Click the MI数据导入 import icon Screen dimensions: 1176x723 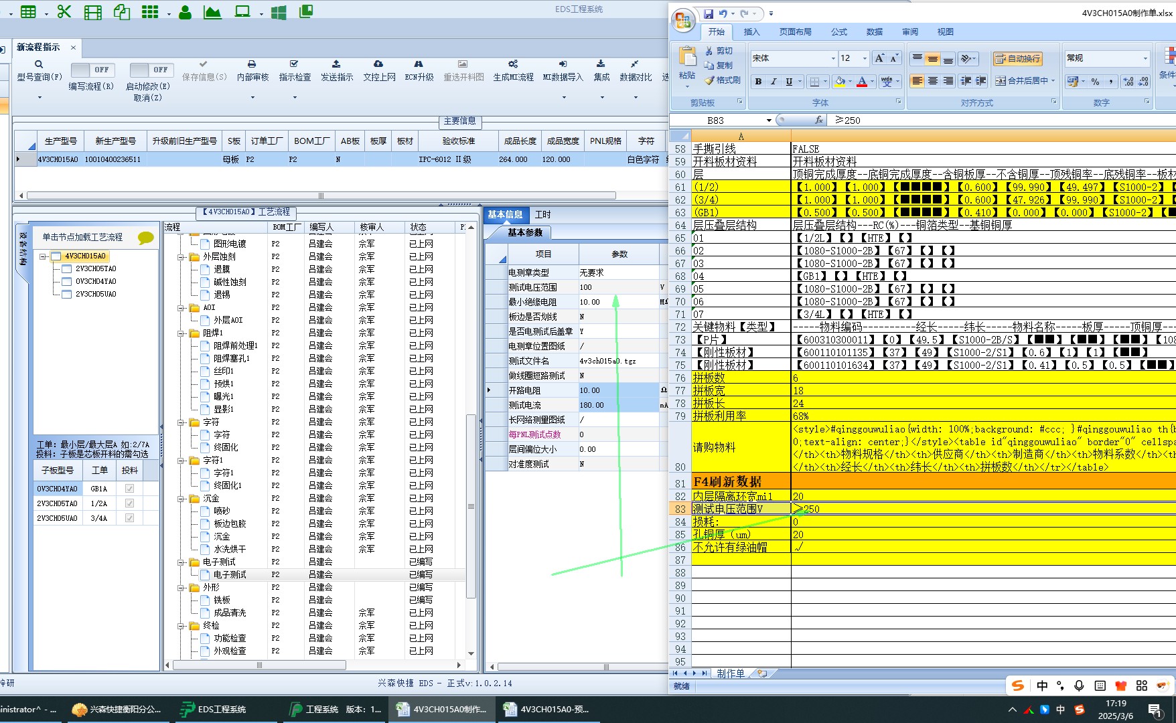(x=563, y=64)
